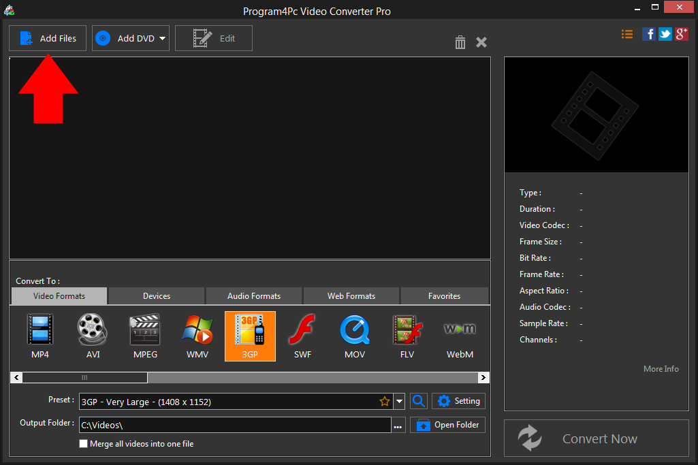
Task: Choose the AVI format icon
Action: click(92, 336)
